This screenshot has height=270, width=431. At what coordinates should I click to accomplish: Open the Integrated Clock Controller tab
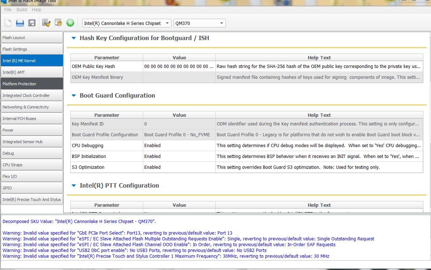coord(32,95)
